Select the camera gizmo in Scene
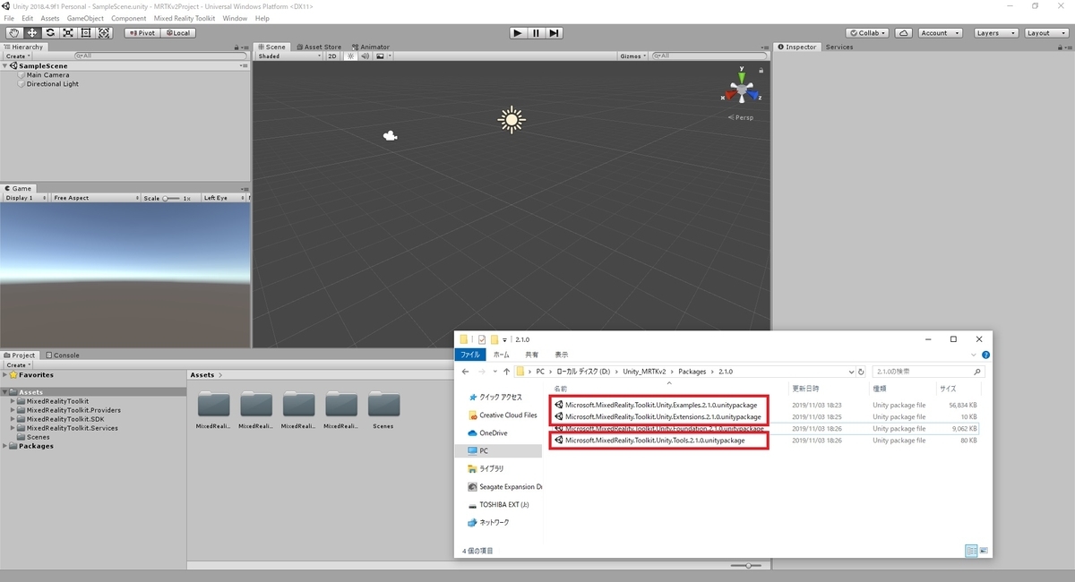1075x582 pixels. [390, 136]
